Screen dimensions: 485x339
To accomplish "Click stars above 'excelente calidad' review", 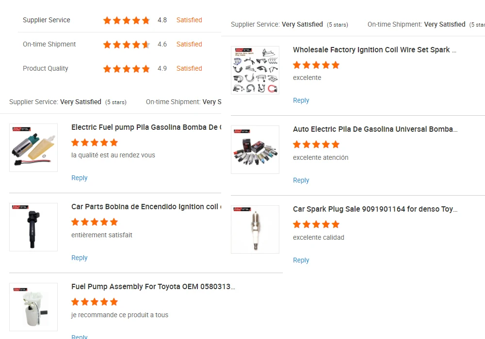I will (316, 225).
